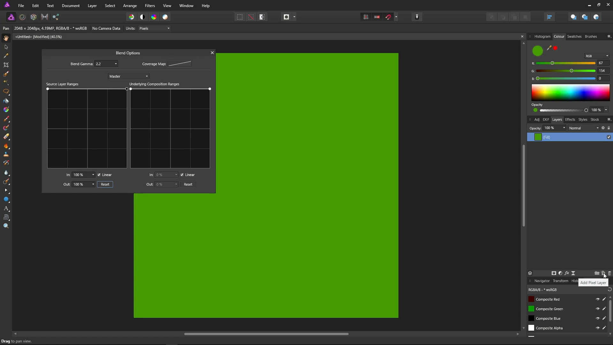
Task: Open the Filters menu
Action: (150, 6)
